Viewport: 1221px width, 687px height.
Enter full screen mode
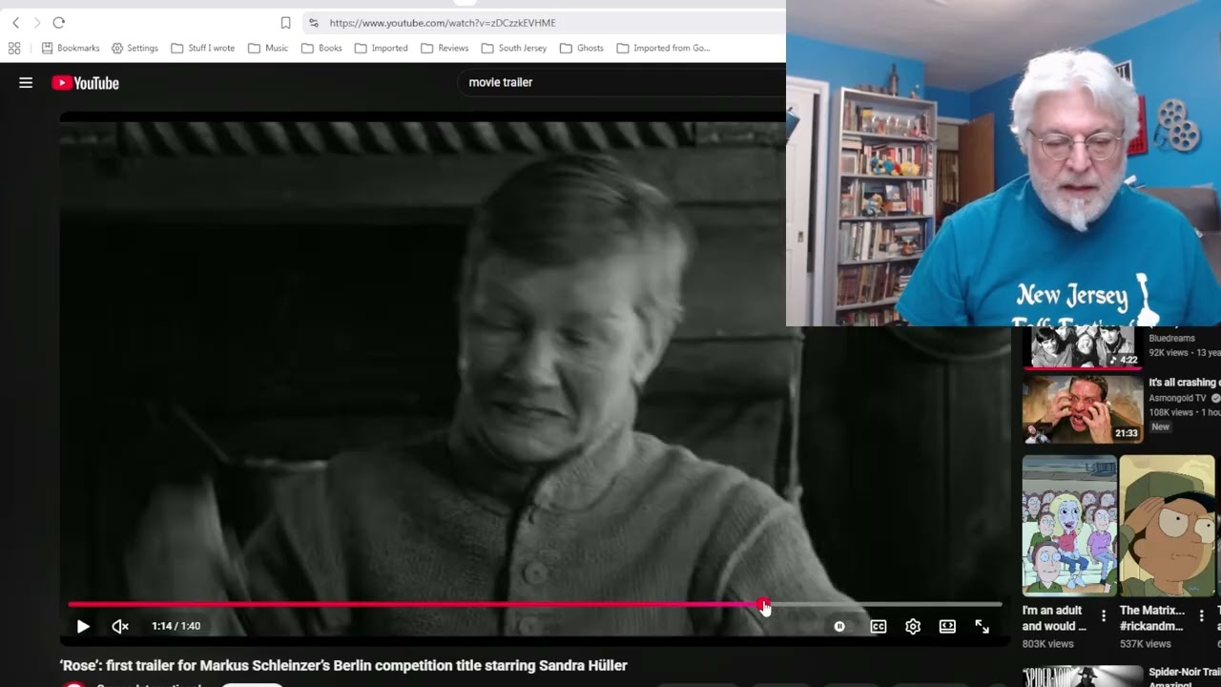(982, 626)
